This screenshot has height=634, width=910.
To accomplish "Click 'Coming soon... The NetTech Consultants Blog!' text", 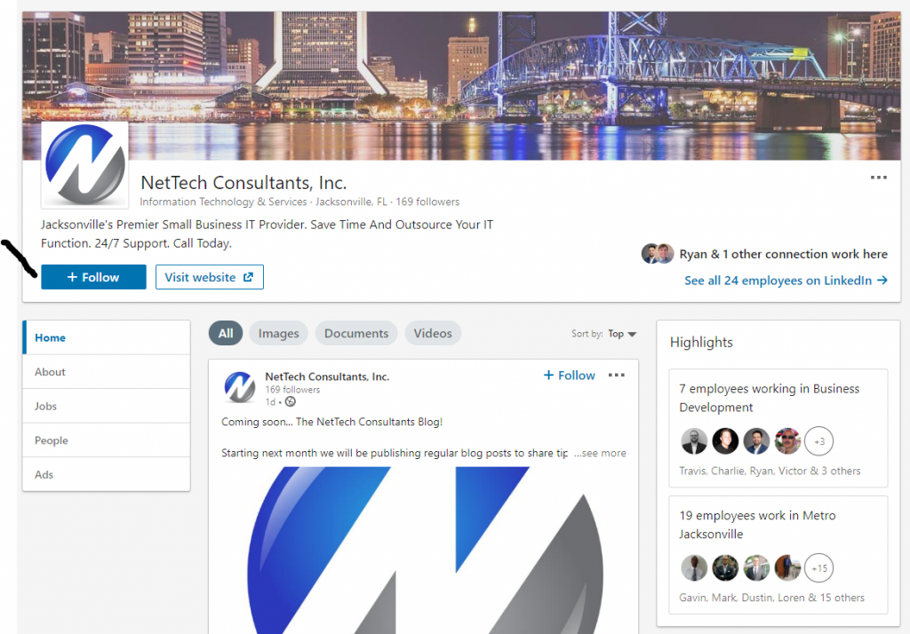I will 332,422.
